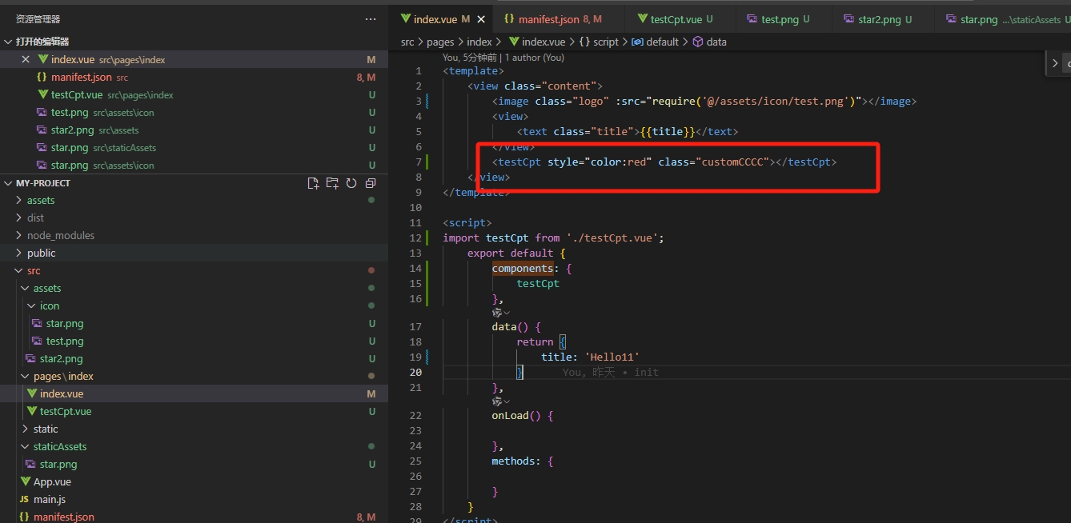The height and width of the screenshot is (523, 1071).
Task: Click the 'components' keyword on line 14
Action: [x=523, y=269]
